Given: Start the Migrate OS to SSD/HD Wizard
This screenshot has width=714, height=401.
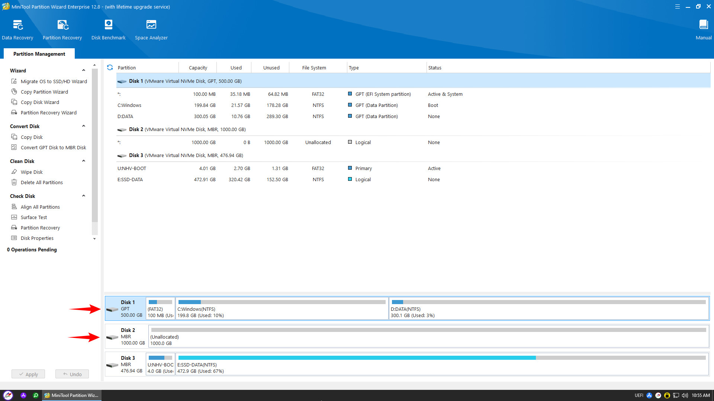Looking at the screenshot, I should [54, 81].
